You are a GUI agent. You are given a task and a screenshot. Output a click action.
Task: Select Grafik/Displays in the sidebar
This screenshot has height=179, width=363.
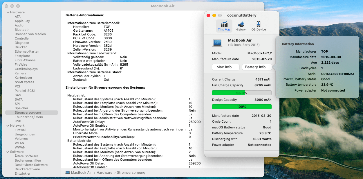tap(26, 69)
